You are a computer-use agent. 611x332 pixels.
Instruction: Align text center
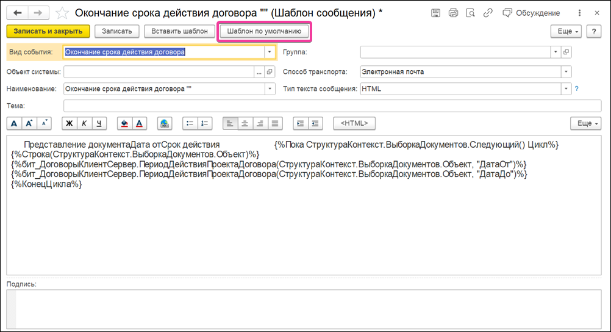click(x=245, y=123)
